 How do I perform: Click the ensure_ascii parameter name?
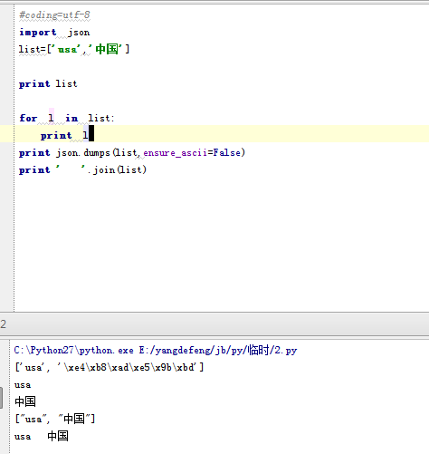tap(175, 153)
